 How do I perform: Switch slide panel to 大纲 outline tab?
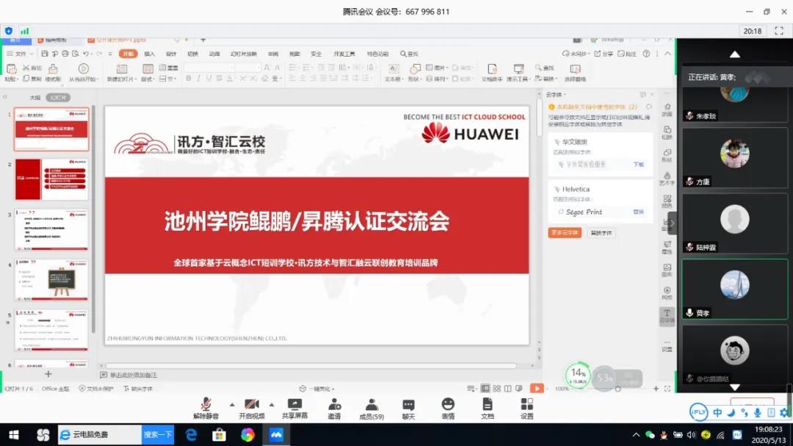(35, 97)
